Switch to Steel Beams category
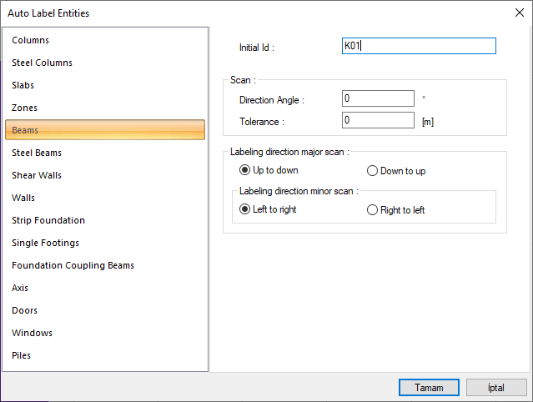The width and height of the screenshot is (533, 402). (37, 153)
